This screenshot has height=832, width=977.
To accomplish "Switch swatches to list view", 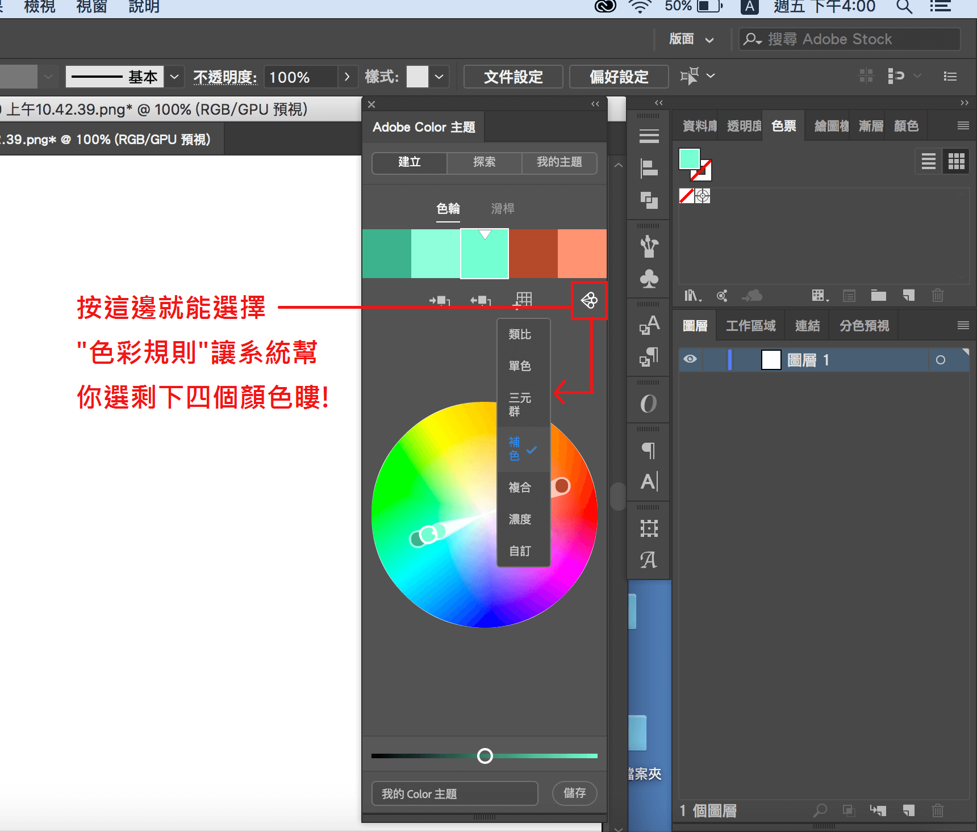I will point(928,162).
